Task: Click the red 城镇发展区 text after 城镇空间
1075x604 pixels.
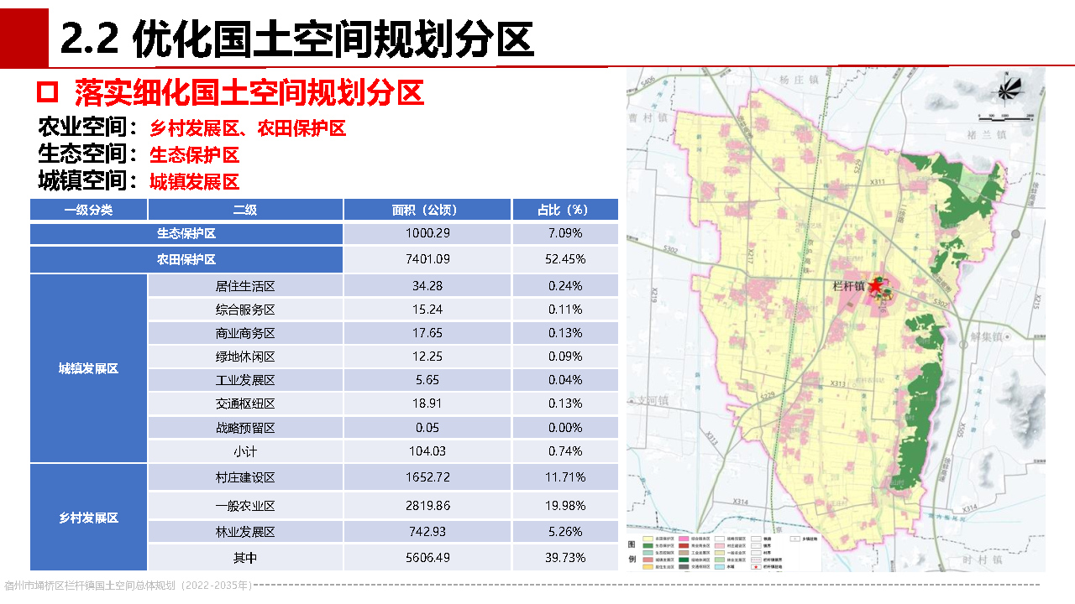Action: click(x=194, y=182)
